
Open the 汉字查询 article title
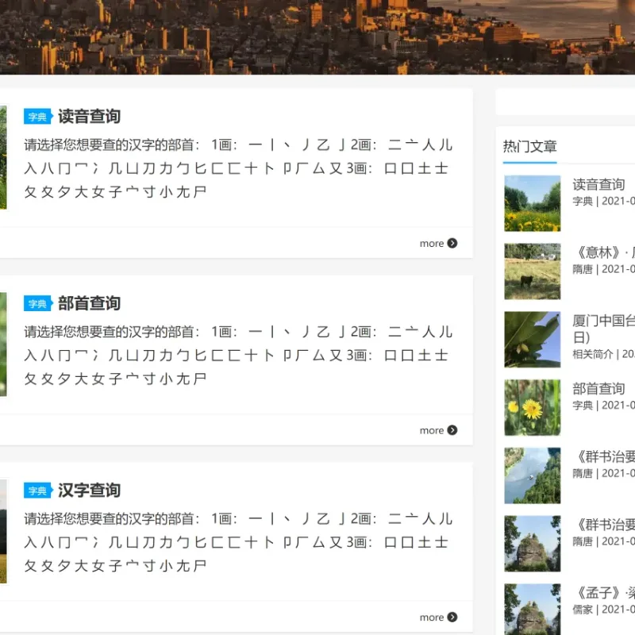pos(89,490)
